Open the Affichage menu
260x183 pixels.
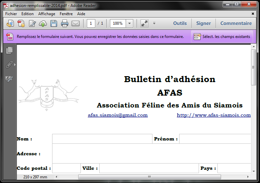click(x=47, y=14)
